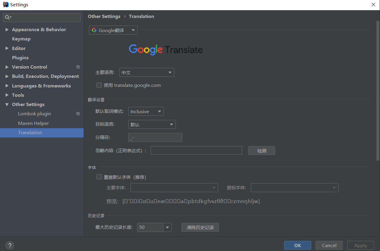Expand the Version Control node arrow
Screen dimensions: 380x251
click(7, 67)
